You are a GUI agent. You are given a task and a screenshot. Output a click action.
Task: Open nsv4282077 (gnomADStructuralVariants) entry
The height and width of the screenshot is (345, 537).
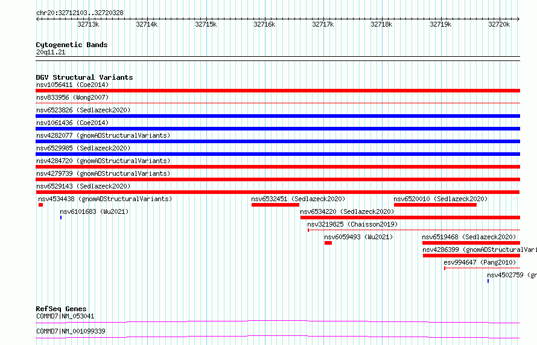coord(103,135)
